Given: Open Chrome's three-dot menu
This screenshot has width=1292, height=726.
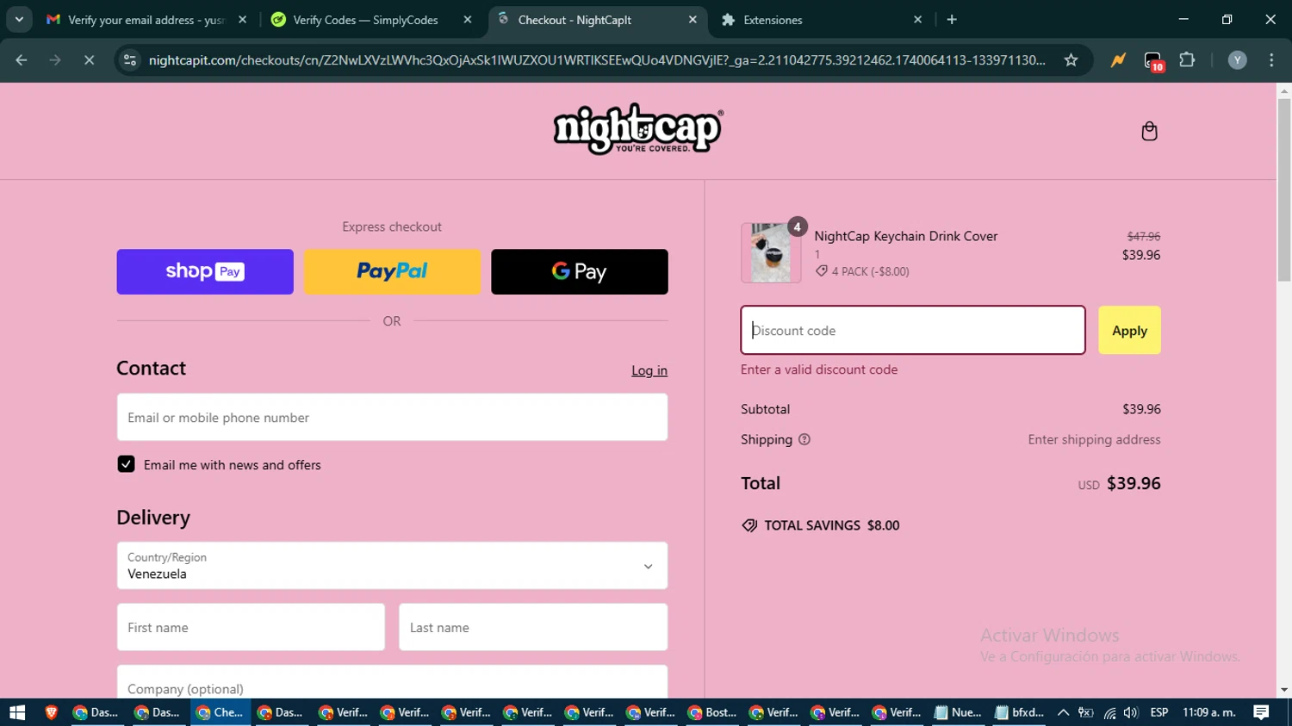Looking at the screenshot, I should click(1271, 60).
